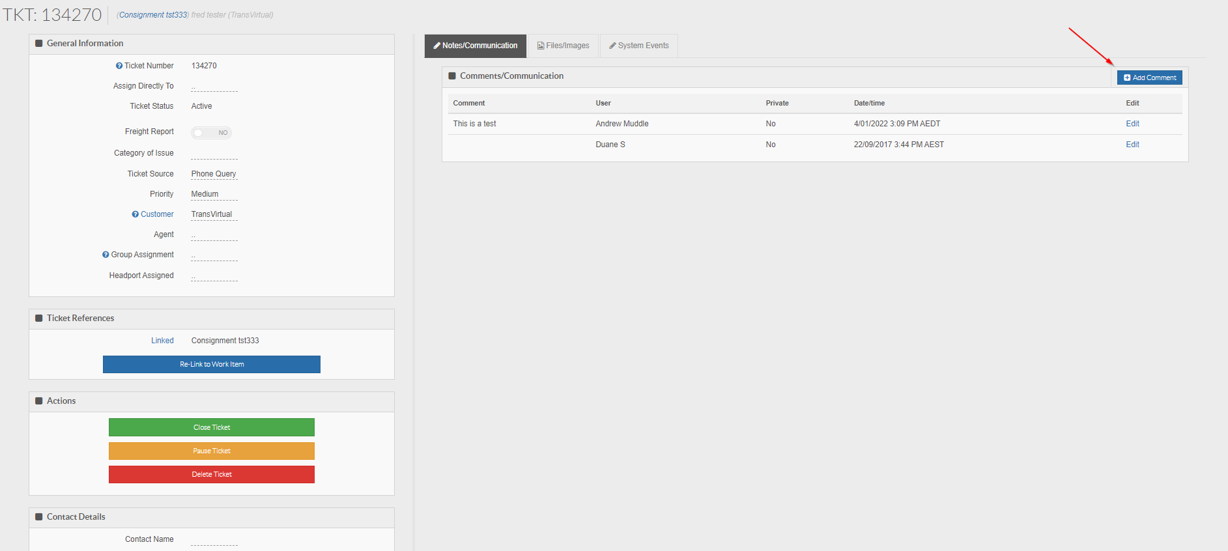Switch to the System Events tab
Image resolution: width=1228 pixels, height=551 pixels.
pyautogui.click(x=639, y=46)
